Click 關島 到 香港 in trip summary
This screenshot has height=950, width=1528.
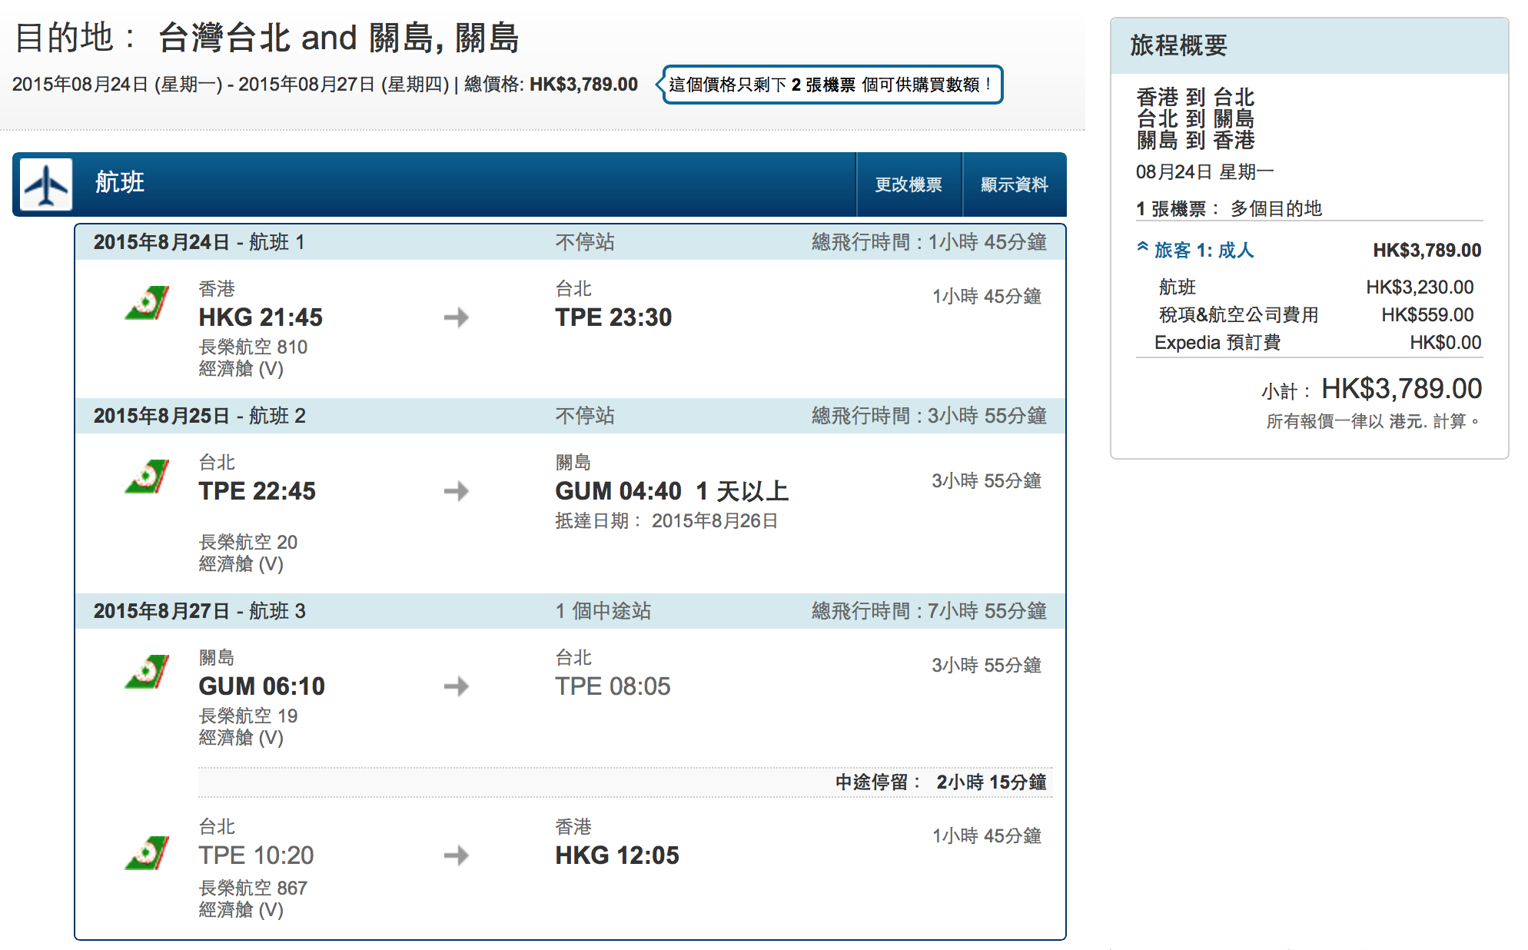[1195, 141]
